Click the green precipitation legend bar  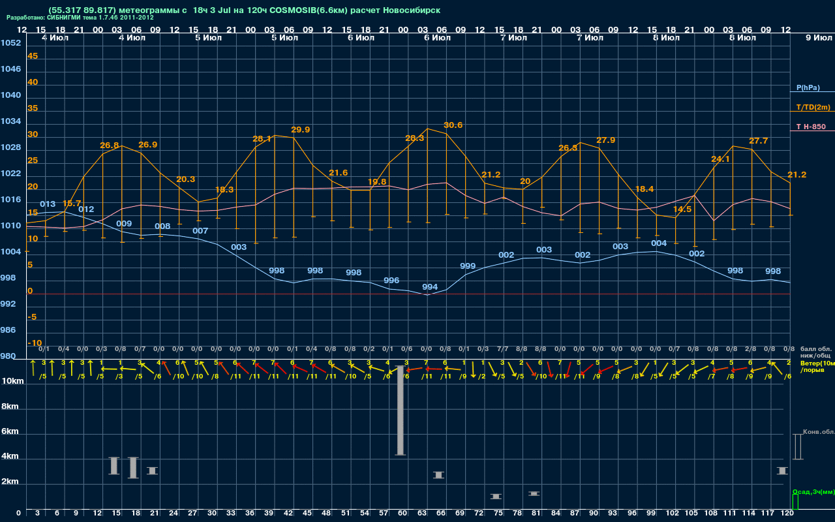(x=795, y=502)
